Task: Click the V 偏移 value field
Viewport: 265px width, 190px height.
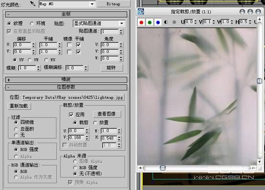Action: [x=22, y=52]
